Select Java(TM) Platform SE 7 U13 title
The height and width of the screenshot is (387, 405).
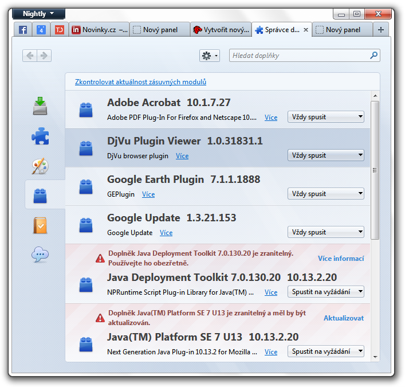[175, 337]
